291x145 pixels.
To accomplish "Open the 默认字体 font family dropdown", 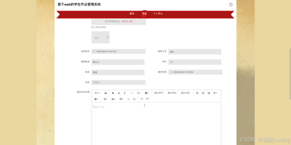I will coord(172,93).
